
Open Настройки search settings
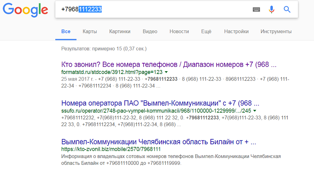[236, 32]
